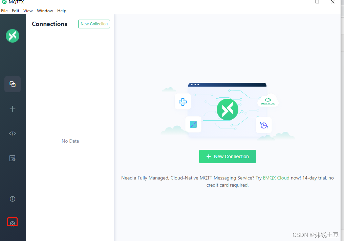Click the No Data placeholder text

coord(70,141)
